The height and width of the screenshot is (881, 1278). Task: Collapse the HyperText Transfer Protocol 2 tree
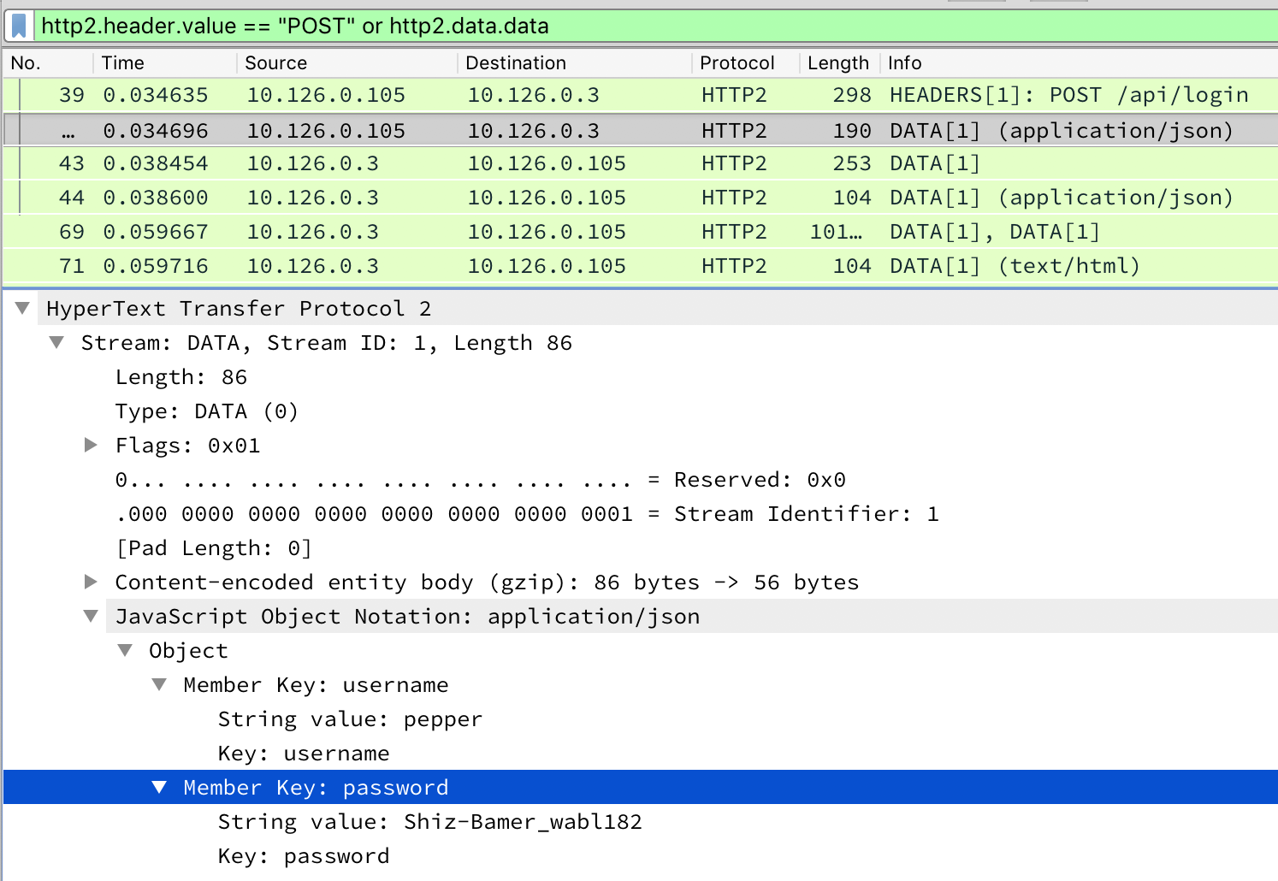pyautogui.click(x=23, y=308)
